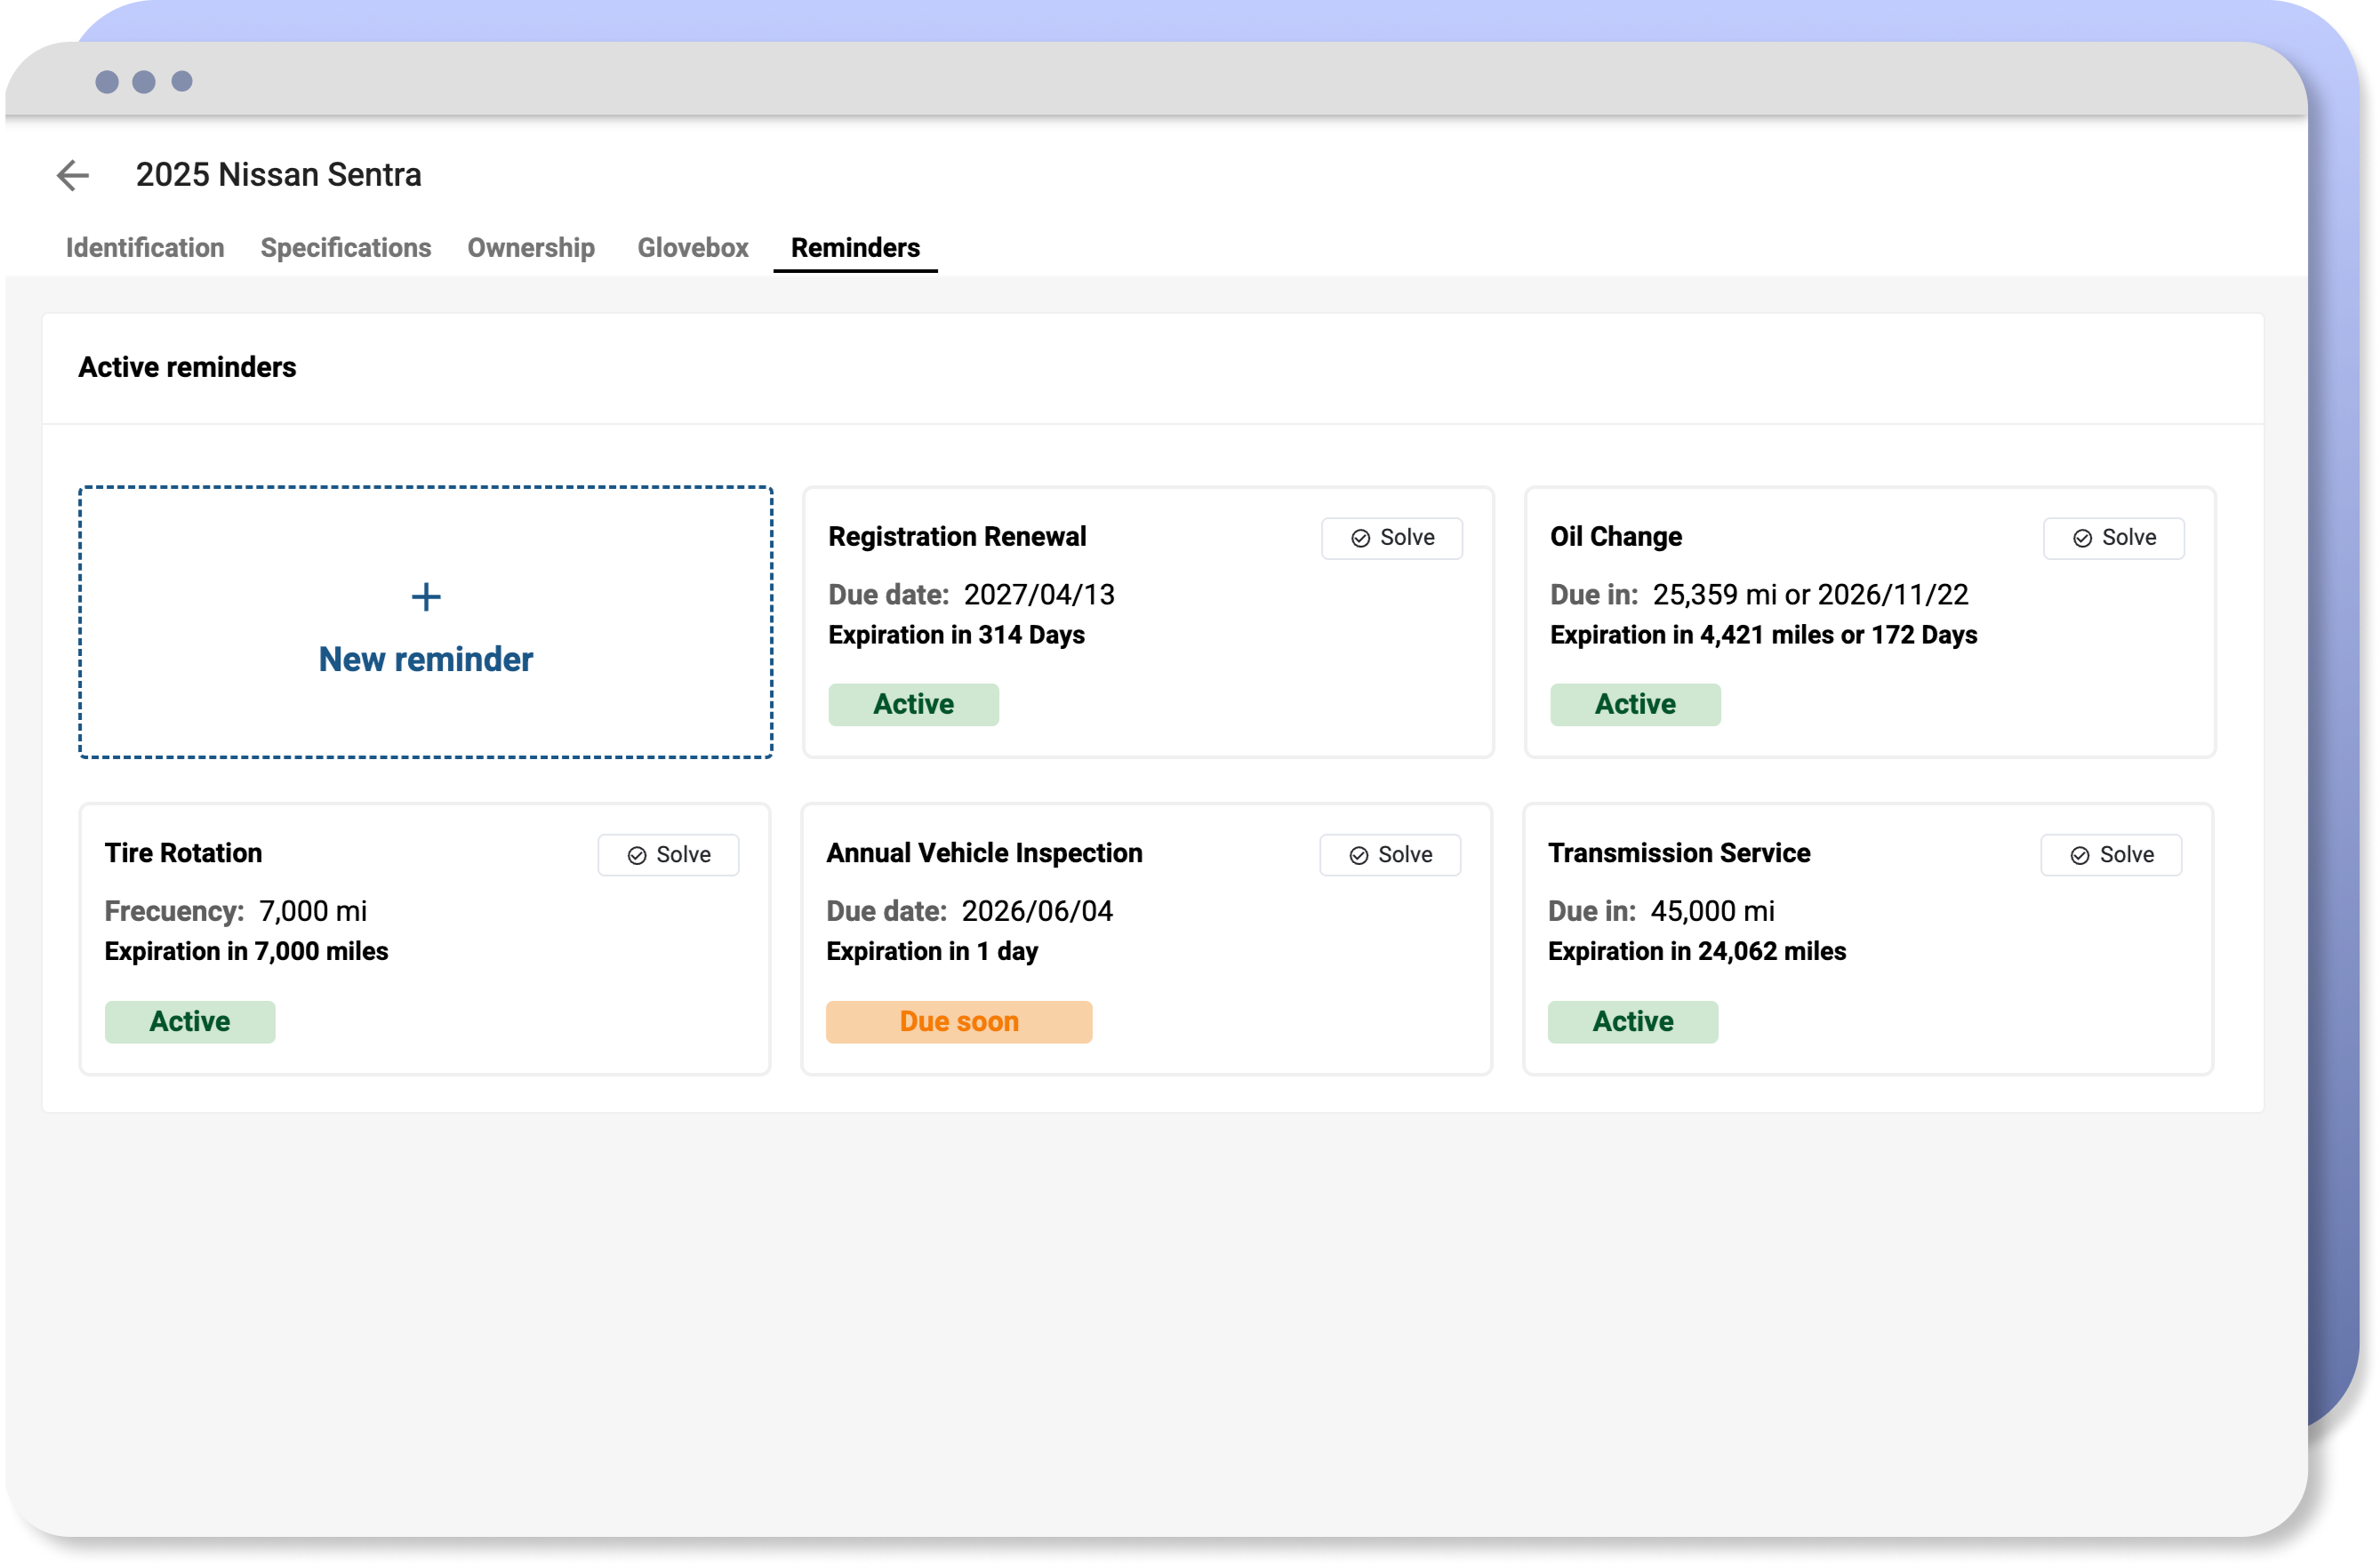Viewport: 2380px width, 1568px height.
Task: Click the Tire Rotation title
Action: click(184, 853)
